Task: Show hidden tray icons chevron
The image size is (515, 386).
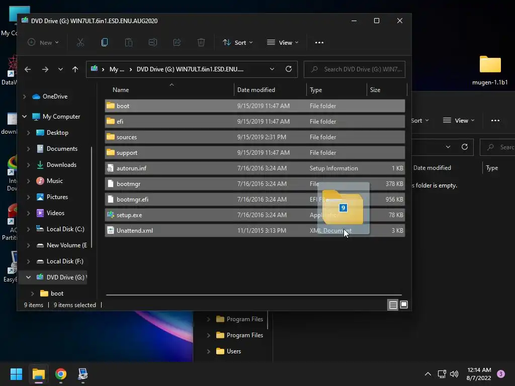Action: 428,374
